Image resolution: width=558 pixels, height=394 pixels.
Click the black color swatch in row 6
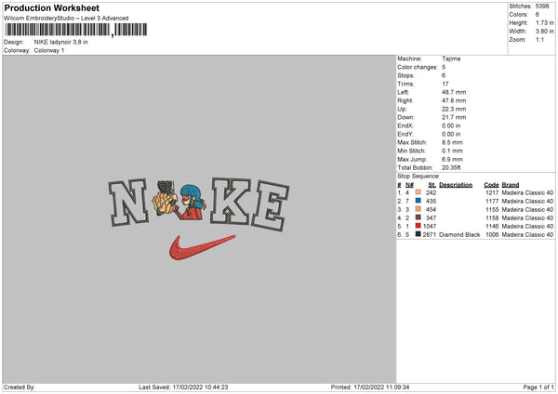pyautogui.click(x=418, y=234)
